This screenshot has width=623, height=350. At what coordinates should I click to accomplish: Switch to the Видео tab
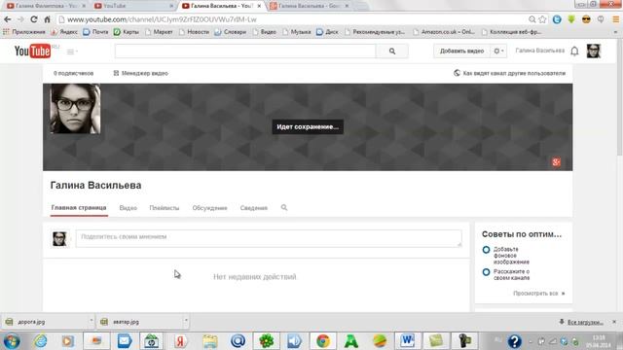click(x=128, y=208)
